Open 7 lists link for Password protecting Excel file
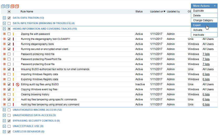This screenshot has width=223, height=135. [206, 64]
